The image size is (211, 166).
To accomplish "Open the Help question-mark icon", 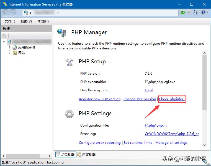I will click(203, 12).
